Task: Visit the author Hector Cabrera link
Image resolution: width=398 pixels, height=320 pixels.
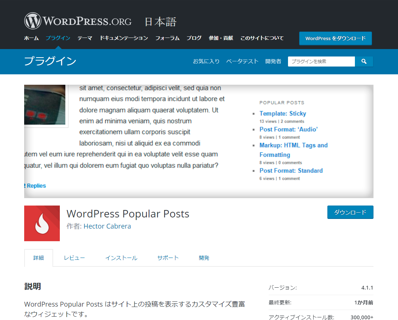Action: (x=107, y=226)
